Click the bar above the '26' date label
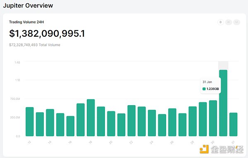248x158 pixels. tap(172, 123)
